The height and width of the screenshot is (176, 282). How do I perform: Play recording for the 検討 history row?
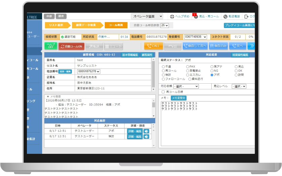[147, 136]
